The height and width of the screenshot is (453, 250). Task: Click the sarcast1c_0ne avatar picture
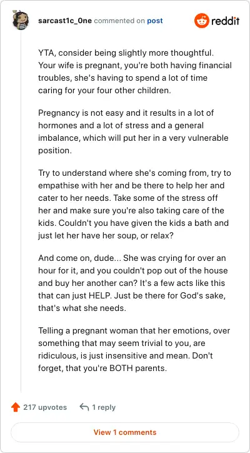(21, 20)
